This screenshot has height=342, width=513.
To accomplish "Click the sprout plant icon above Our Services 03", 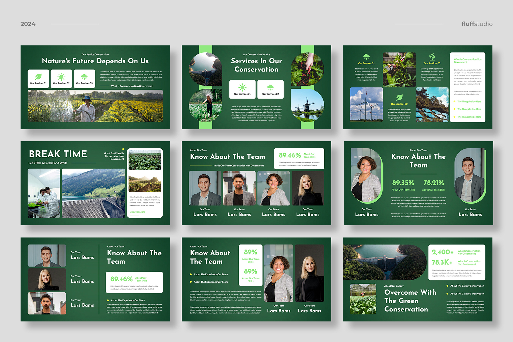I will point(432,57).
